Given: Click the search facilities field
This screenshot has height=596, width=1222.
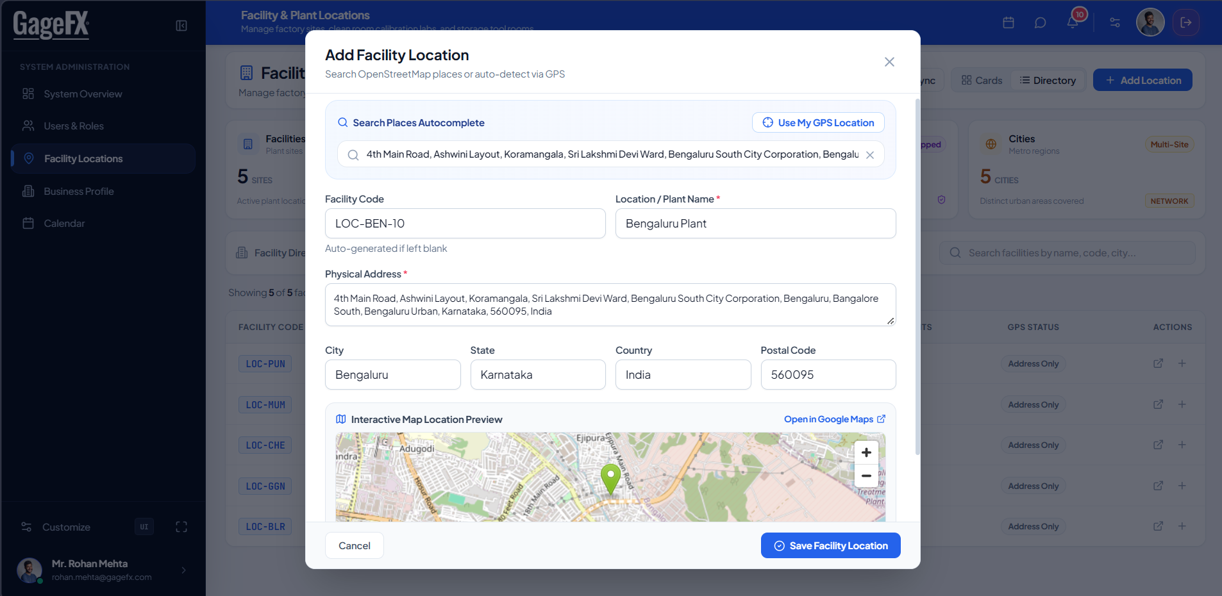Looking at the screenshot, I should pyautogui.click(x=1067, y=253).
